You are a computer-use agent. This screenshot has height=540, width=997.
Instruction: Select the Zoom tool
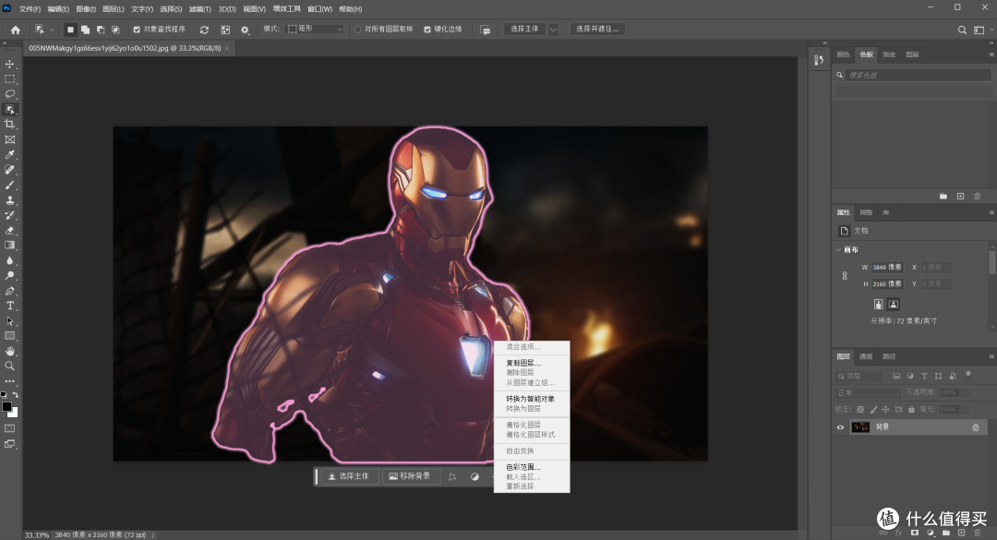coord(9,366)
